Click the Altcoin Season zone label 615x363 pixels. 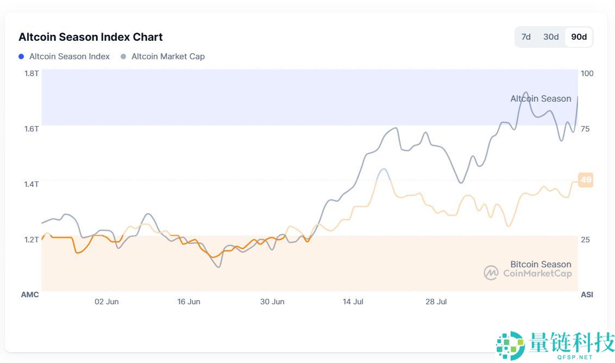(x=541, y=98)
